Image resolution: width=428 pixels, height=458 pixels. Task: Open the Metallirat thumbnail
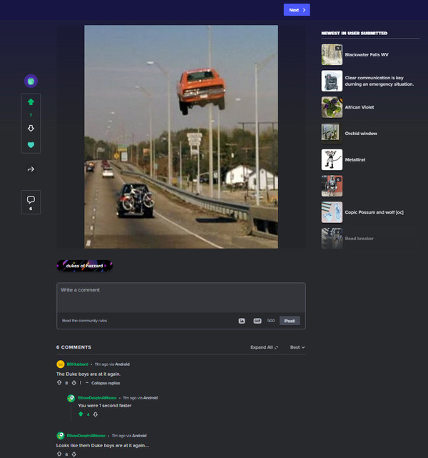pos(332,160)
